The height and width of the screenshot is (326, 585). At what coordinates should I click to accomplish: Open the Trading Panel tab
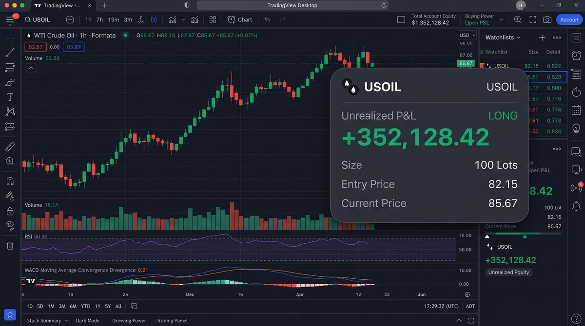click(x=172, y=321)
